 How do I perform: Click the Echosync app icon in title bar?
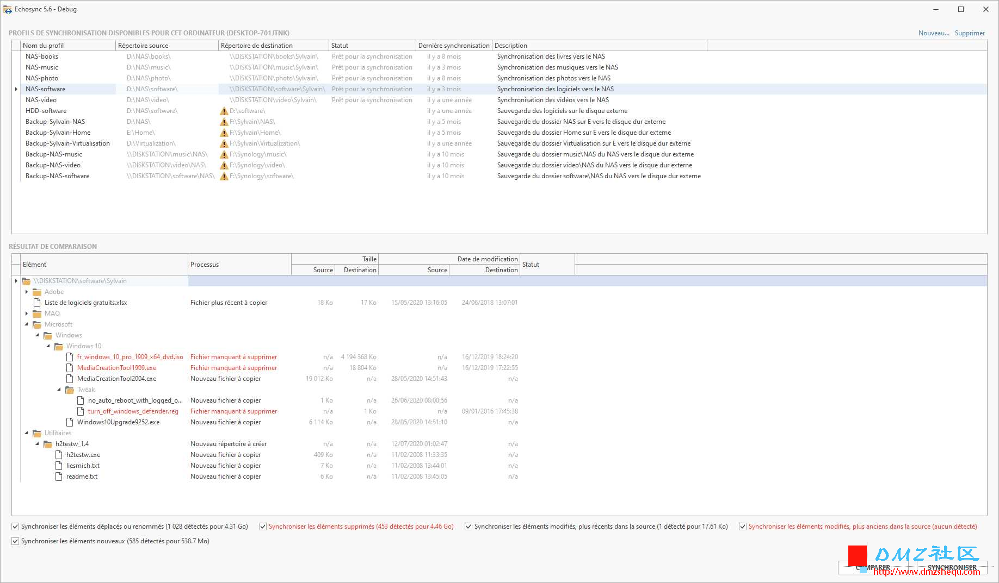click(x=8, y=9)
